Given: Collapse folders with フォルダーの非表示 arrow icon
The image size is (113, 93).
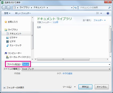Looking at the screenshot, I should tap(4, 87).
